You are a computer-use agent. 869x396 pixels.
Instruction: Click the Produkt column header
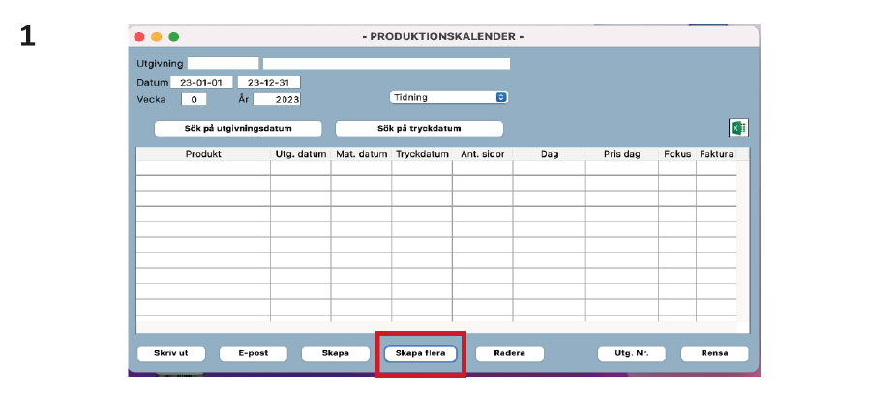(204, 154)
